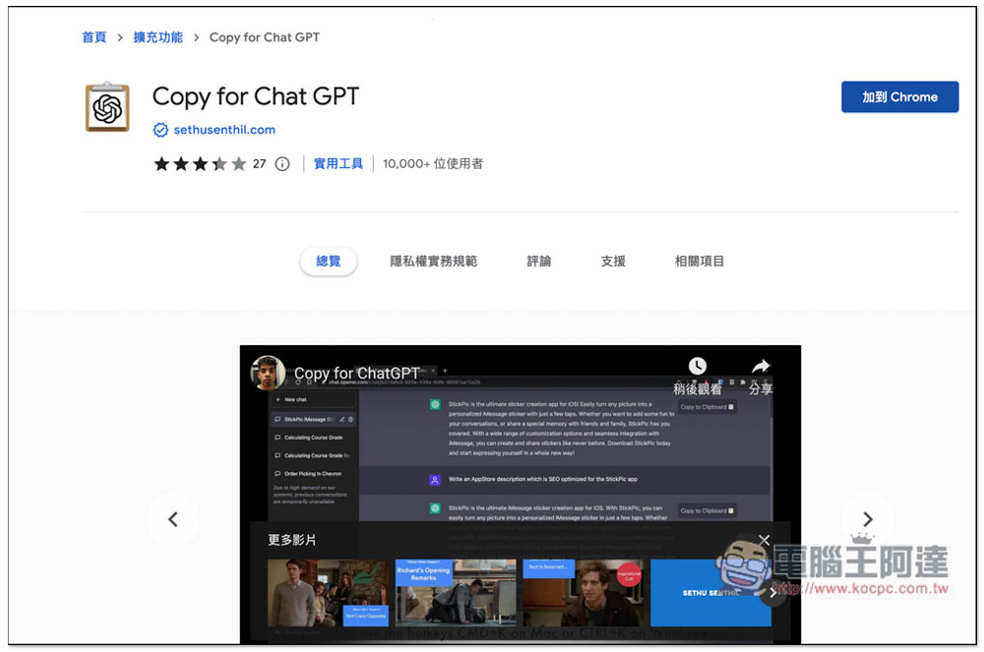This screenshot has height=652, width=984.
Task: Click the video's first Copy to Clipboard button
Action: (707, 407)
